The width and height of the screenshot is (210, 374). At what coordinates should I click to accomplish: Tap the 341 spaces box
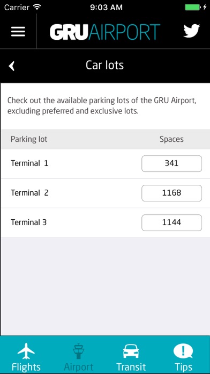pyautogui.click(x=172, y=163)
